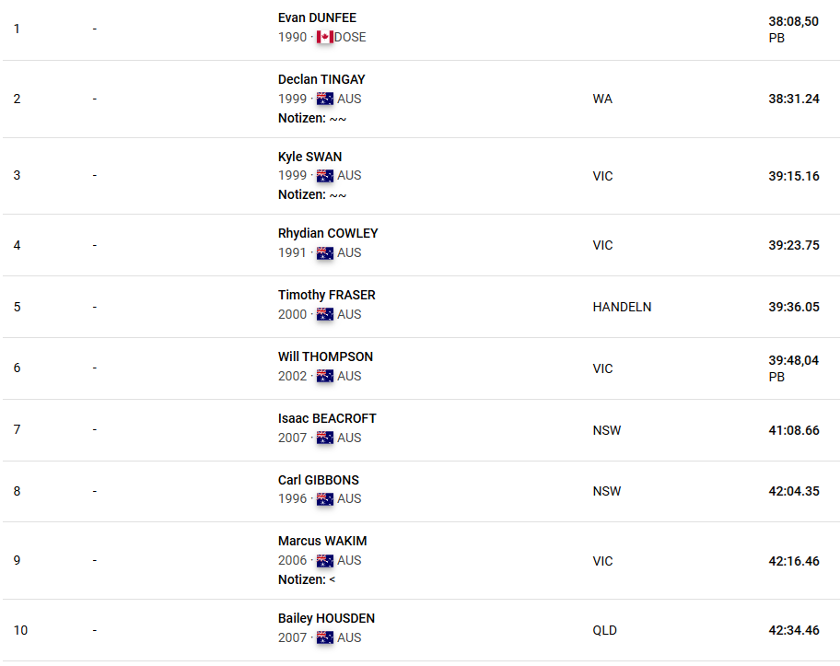Viewport: 840px width, 666px height.
Task: Click the Canadian flag beside Evan DUNFEE
Action: (x=324, y=37)
